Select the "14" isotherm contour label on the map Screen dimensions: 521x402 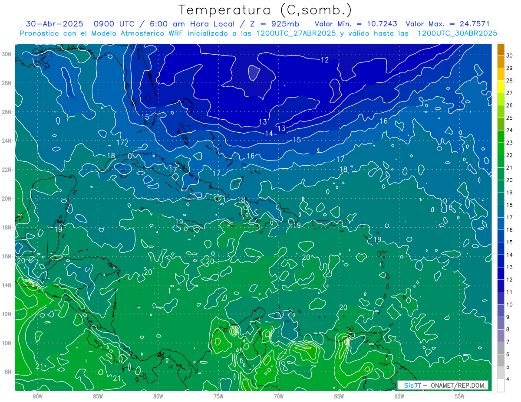270,134
